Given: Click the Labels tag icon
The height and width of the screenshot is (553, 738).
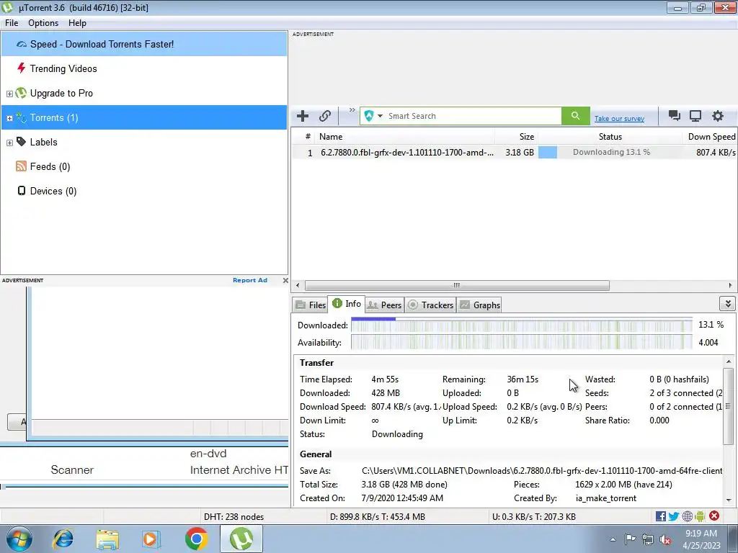Looking at the screenshot, I should [x=21, y=142].
